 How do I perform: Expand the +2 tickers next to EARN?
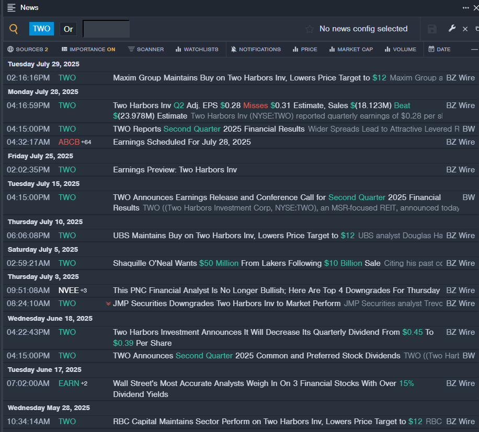(x=84, y=383)
